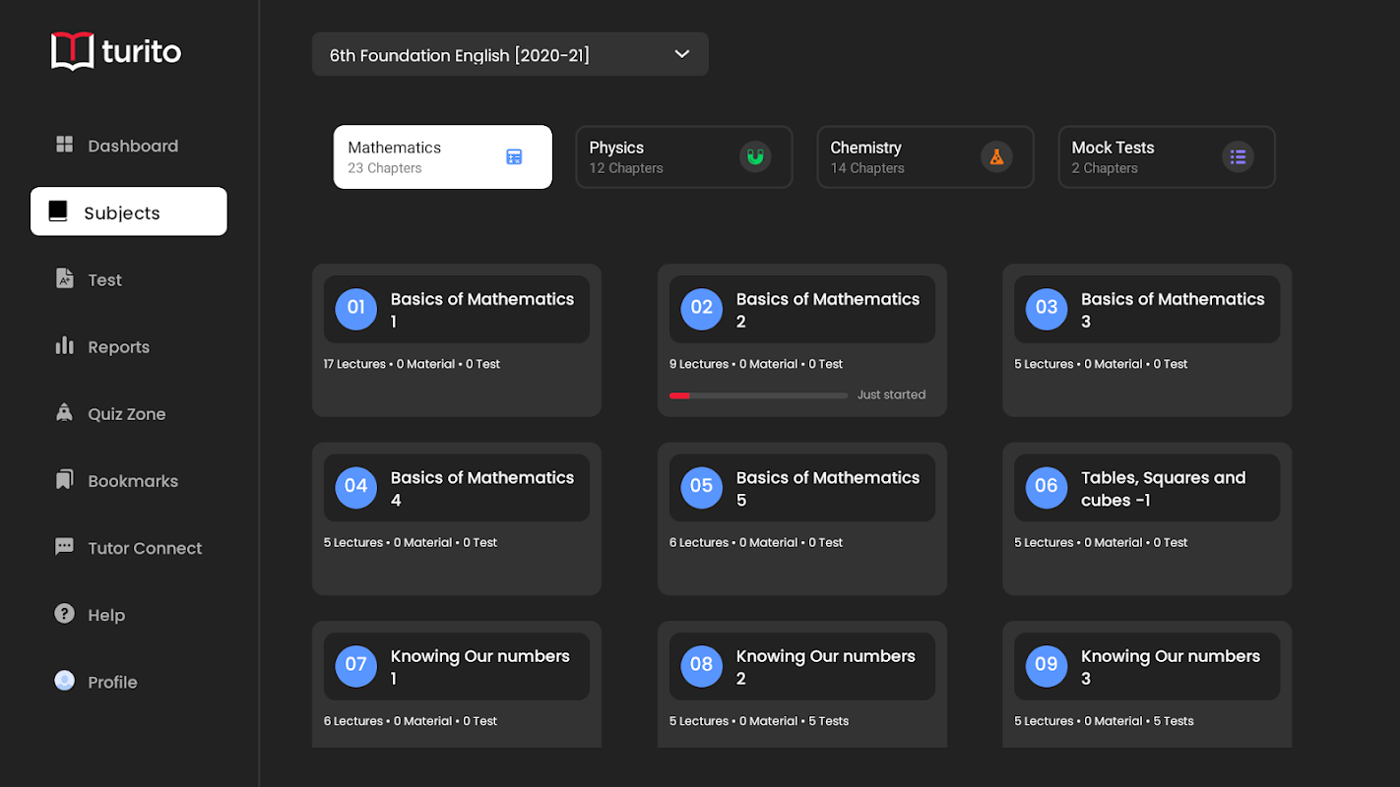Click the Physics magnet icon
Viewport: 1400px width, 787px height.
point(755,156)
